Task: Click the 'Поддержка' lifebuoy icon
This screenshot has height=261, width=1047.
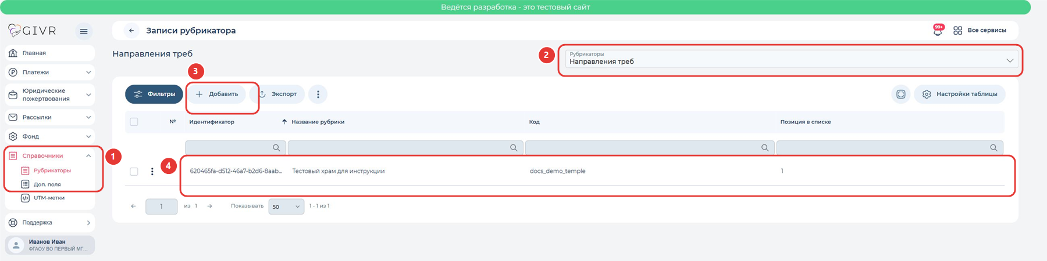Action: click(x=13, y=223)
